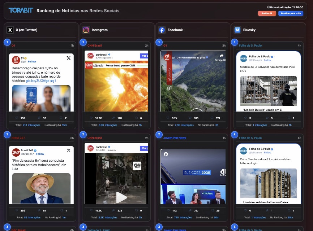Open the glo.bo/3UGtfgd link

pos(38,81)
